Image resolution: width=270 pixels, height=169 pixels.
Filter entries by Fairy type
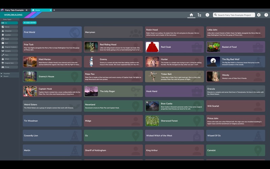9,55
